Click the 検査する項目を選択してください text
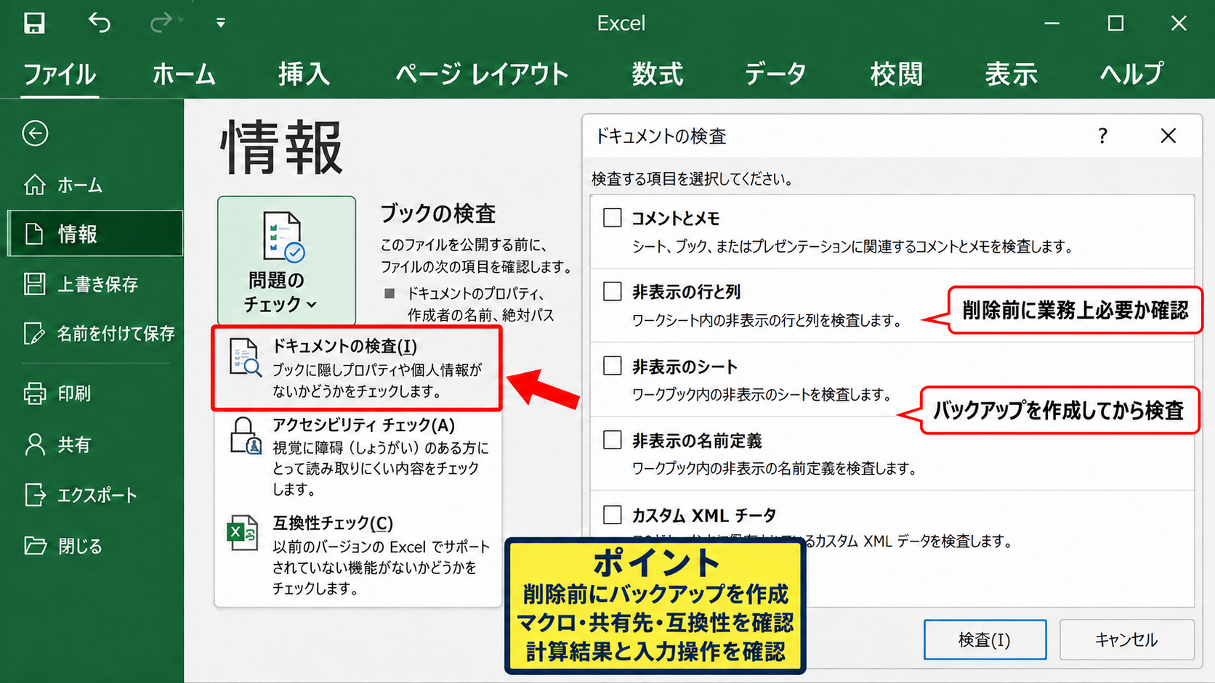1215x683 pixels. (x=693, y=179)
